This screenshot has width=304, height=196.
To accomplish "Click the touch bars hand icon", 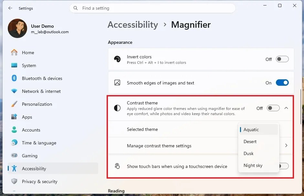I will point(117,166).
